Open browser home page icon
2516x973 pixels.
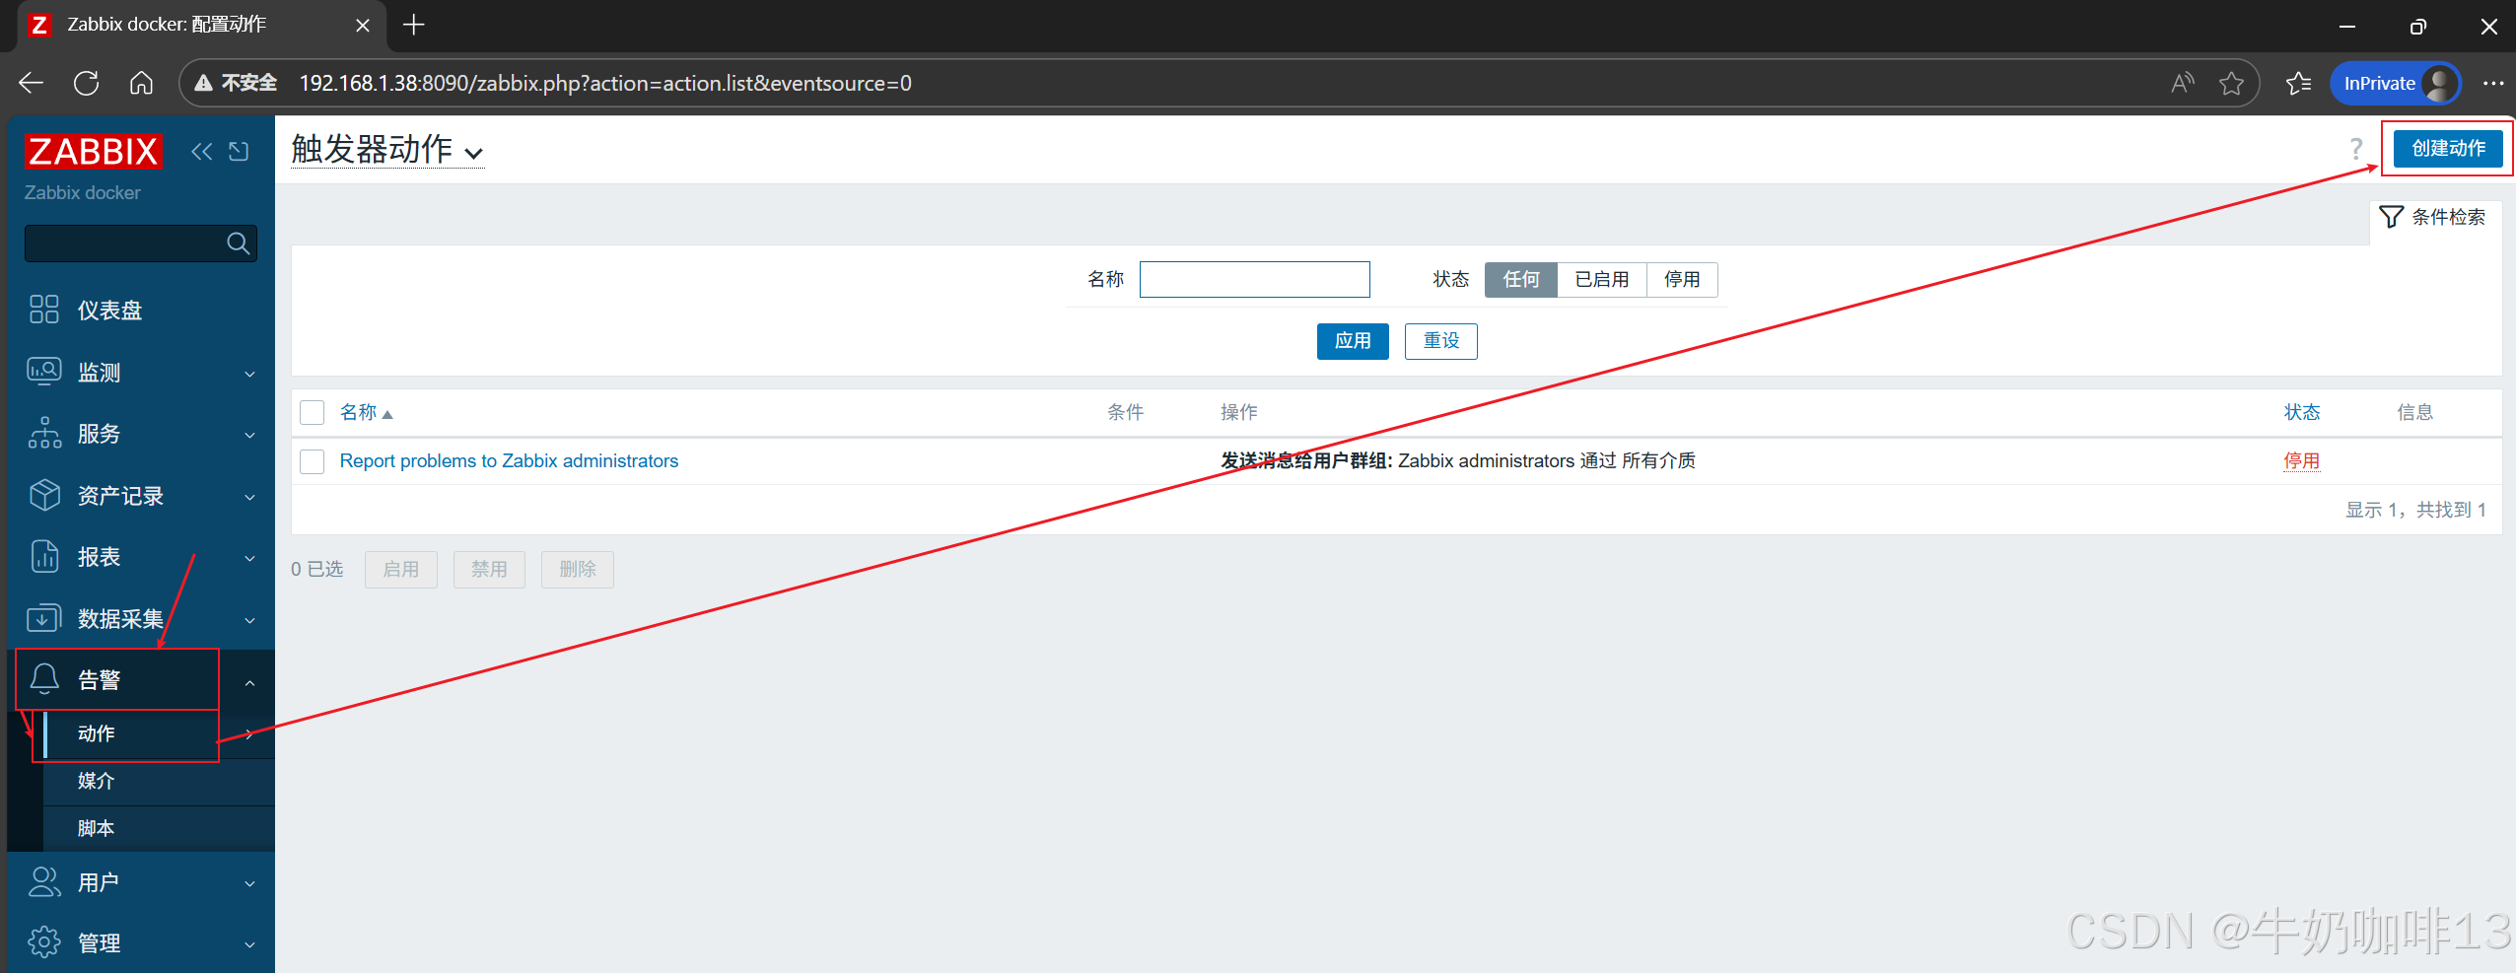142,83
